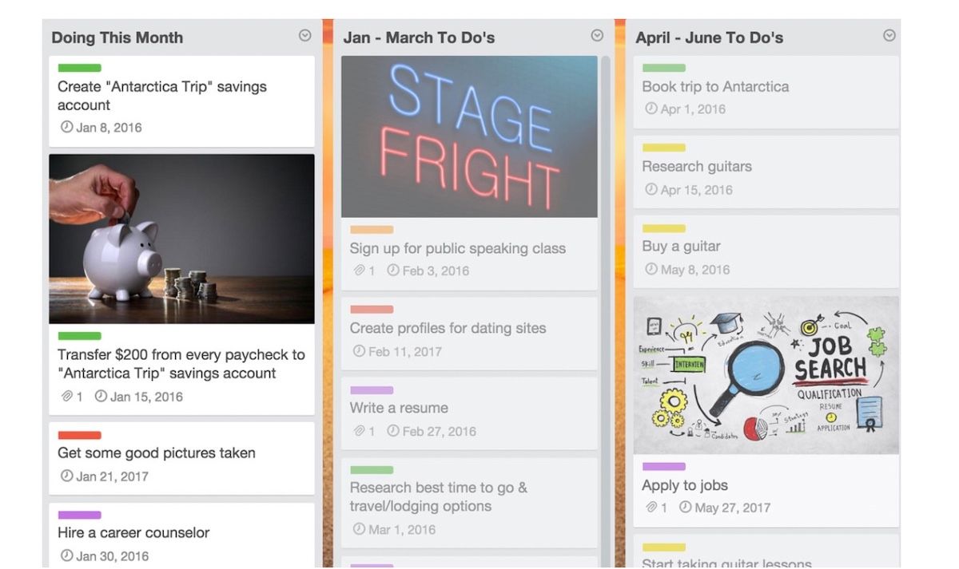Click the attachment paperclip on the Transfer $200 card

click(x=66, y=396)
